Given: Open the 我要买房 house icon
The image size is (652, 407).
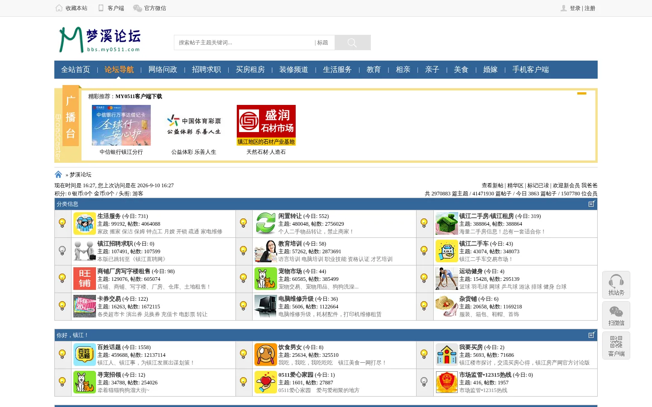Looking at the screenshot, I should [x=446, y=355].
